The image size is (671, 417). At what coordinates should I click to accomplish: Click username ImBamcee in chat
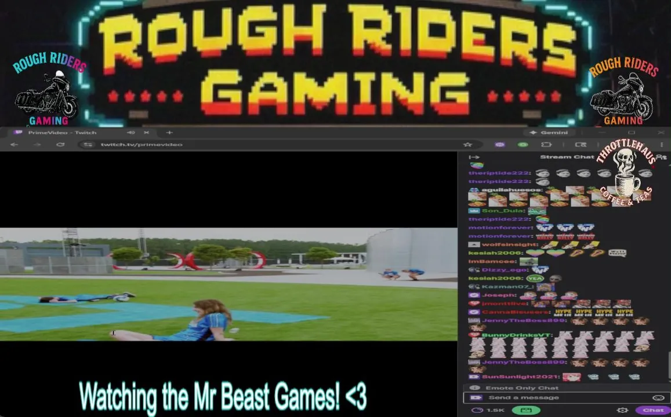coord(492,261)
